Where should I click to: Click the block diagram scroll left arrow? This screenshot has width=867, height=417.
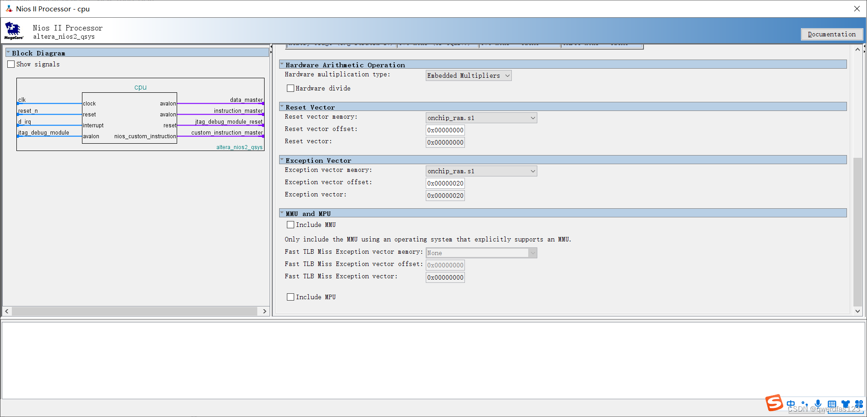(7, 311)
